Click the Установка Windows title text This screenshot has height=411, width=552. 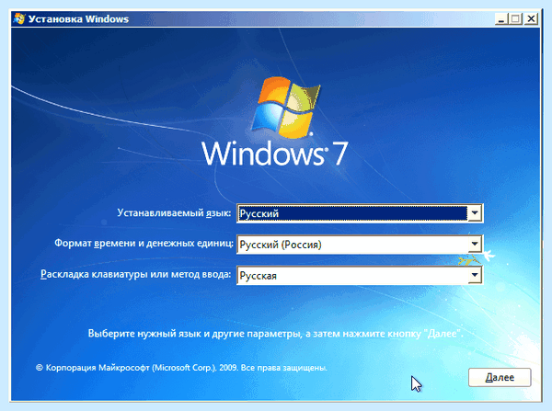(x=78, y=19)
